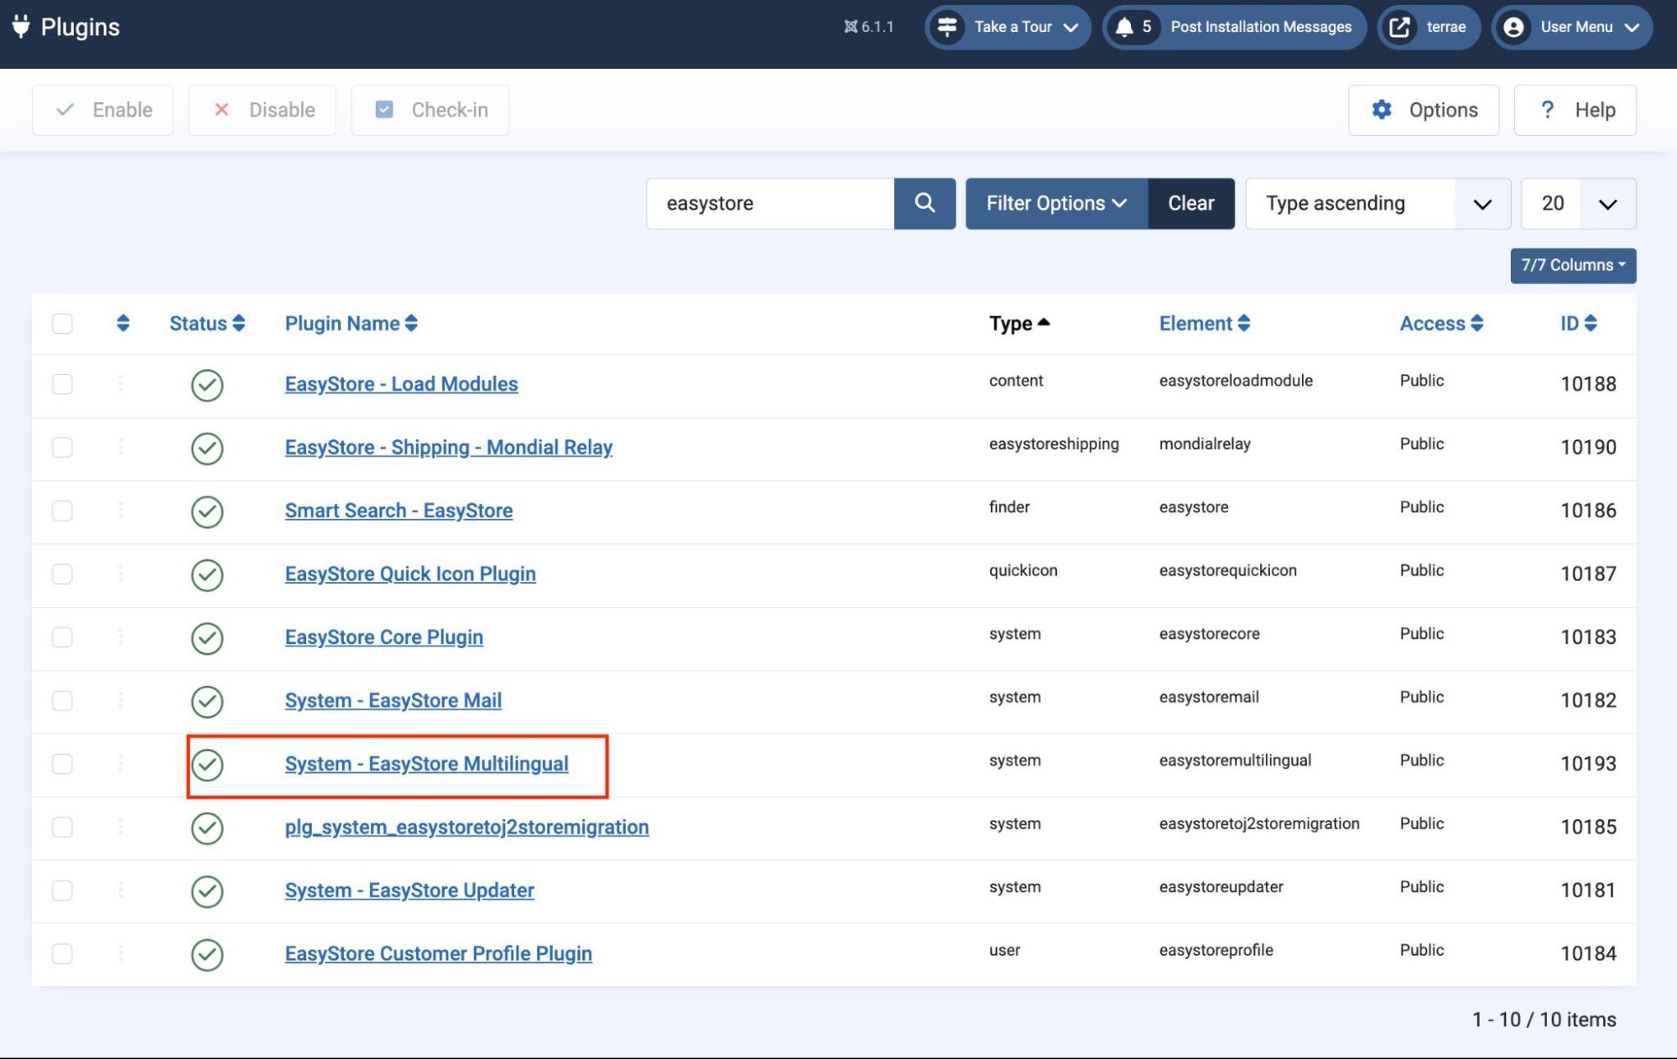Click drag handle for System - EasyStore Multilingual row
This screenshot has width=1677, height=1059.
121,764
